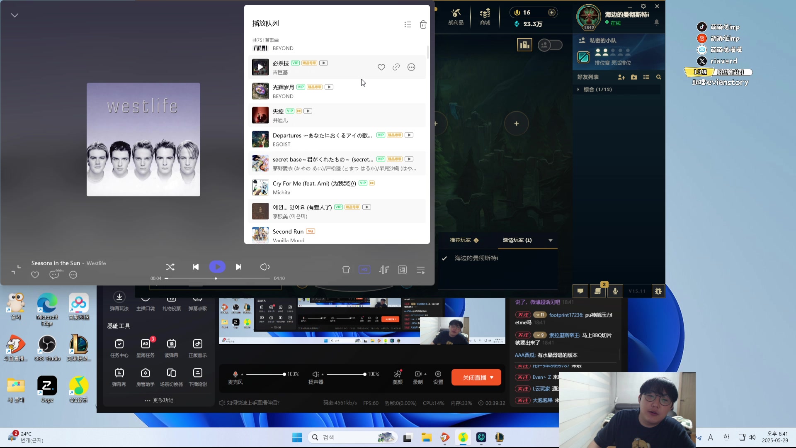Screen dimensions: 796x448
Task: Click Windows Start button on taskbar
Action: click(x=297, y=437)
